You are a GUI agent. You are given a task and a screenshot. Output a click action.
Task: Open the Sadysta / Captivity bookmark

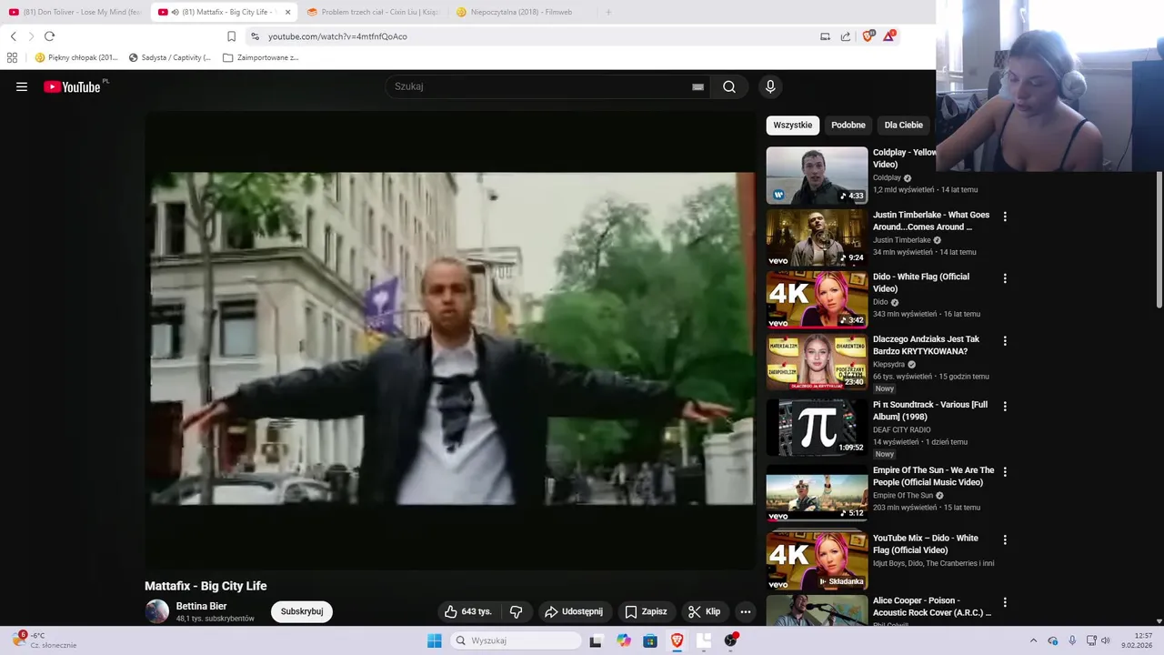tap(170, 57)
